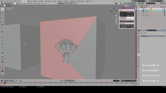Select the Annotate tool
The width and height of the screenshot is (166, 93).
2,28
